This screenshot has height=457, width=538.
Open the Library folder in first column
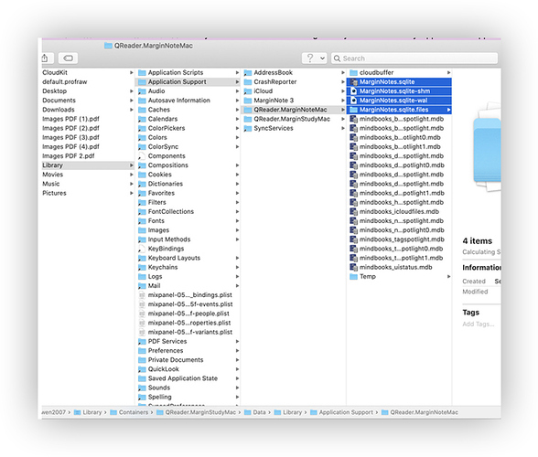pos(88,165)
